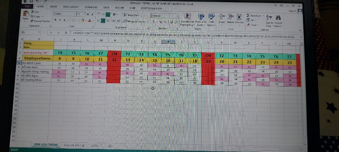Click the Sign in link
The height and width of the screenshot is (152, 339).
[x=292, y=11]
